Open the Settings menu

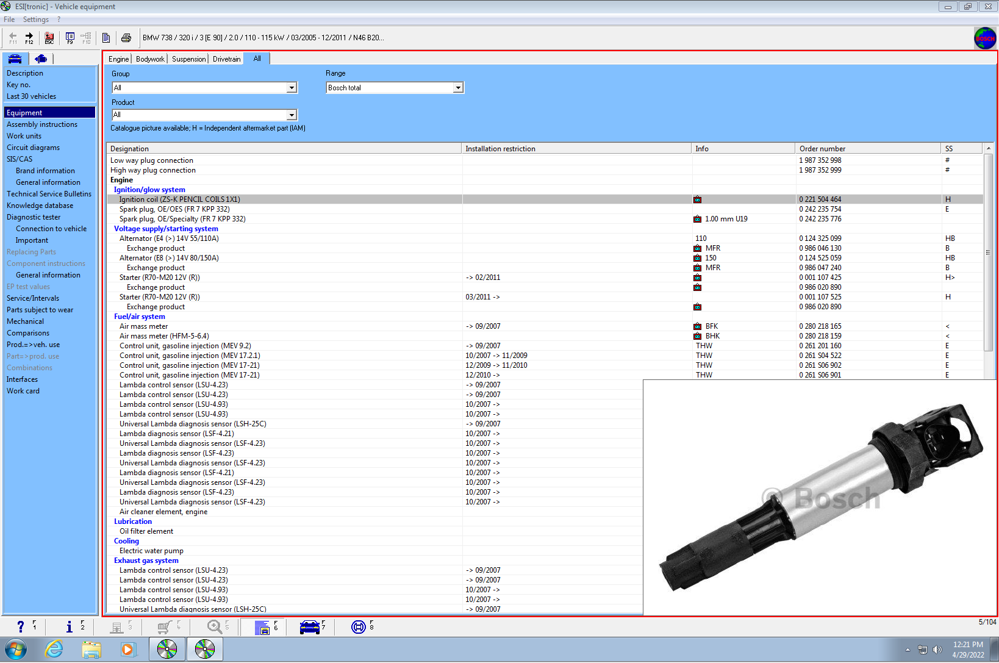[36, 20]
